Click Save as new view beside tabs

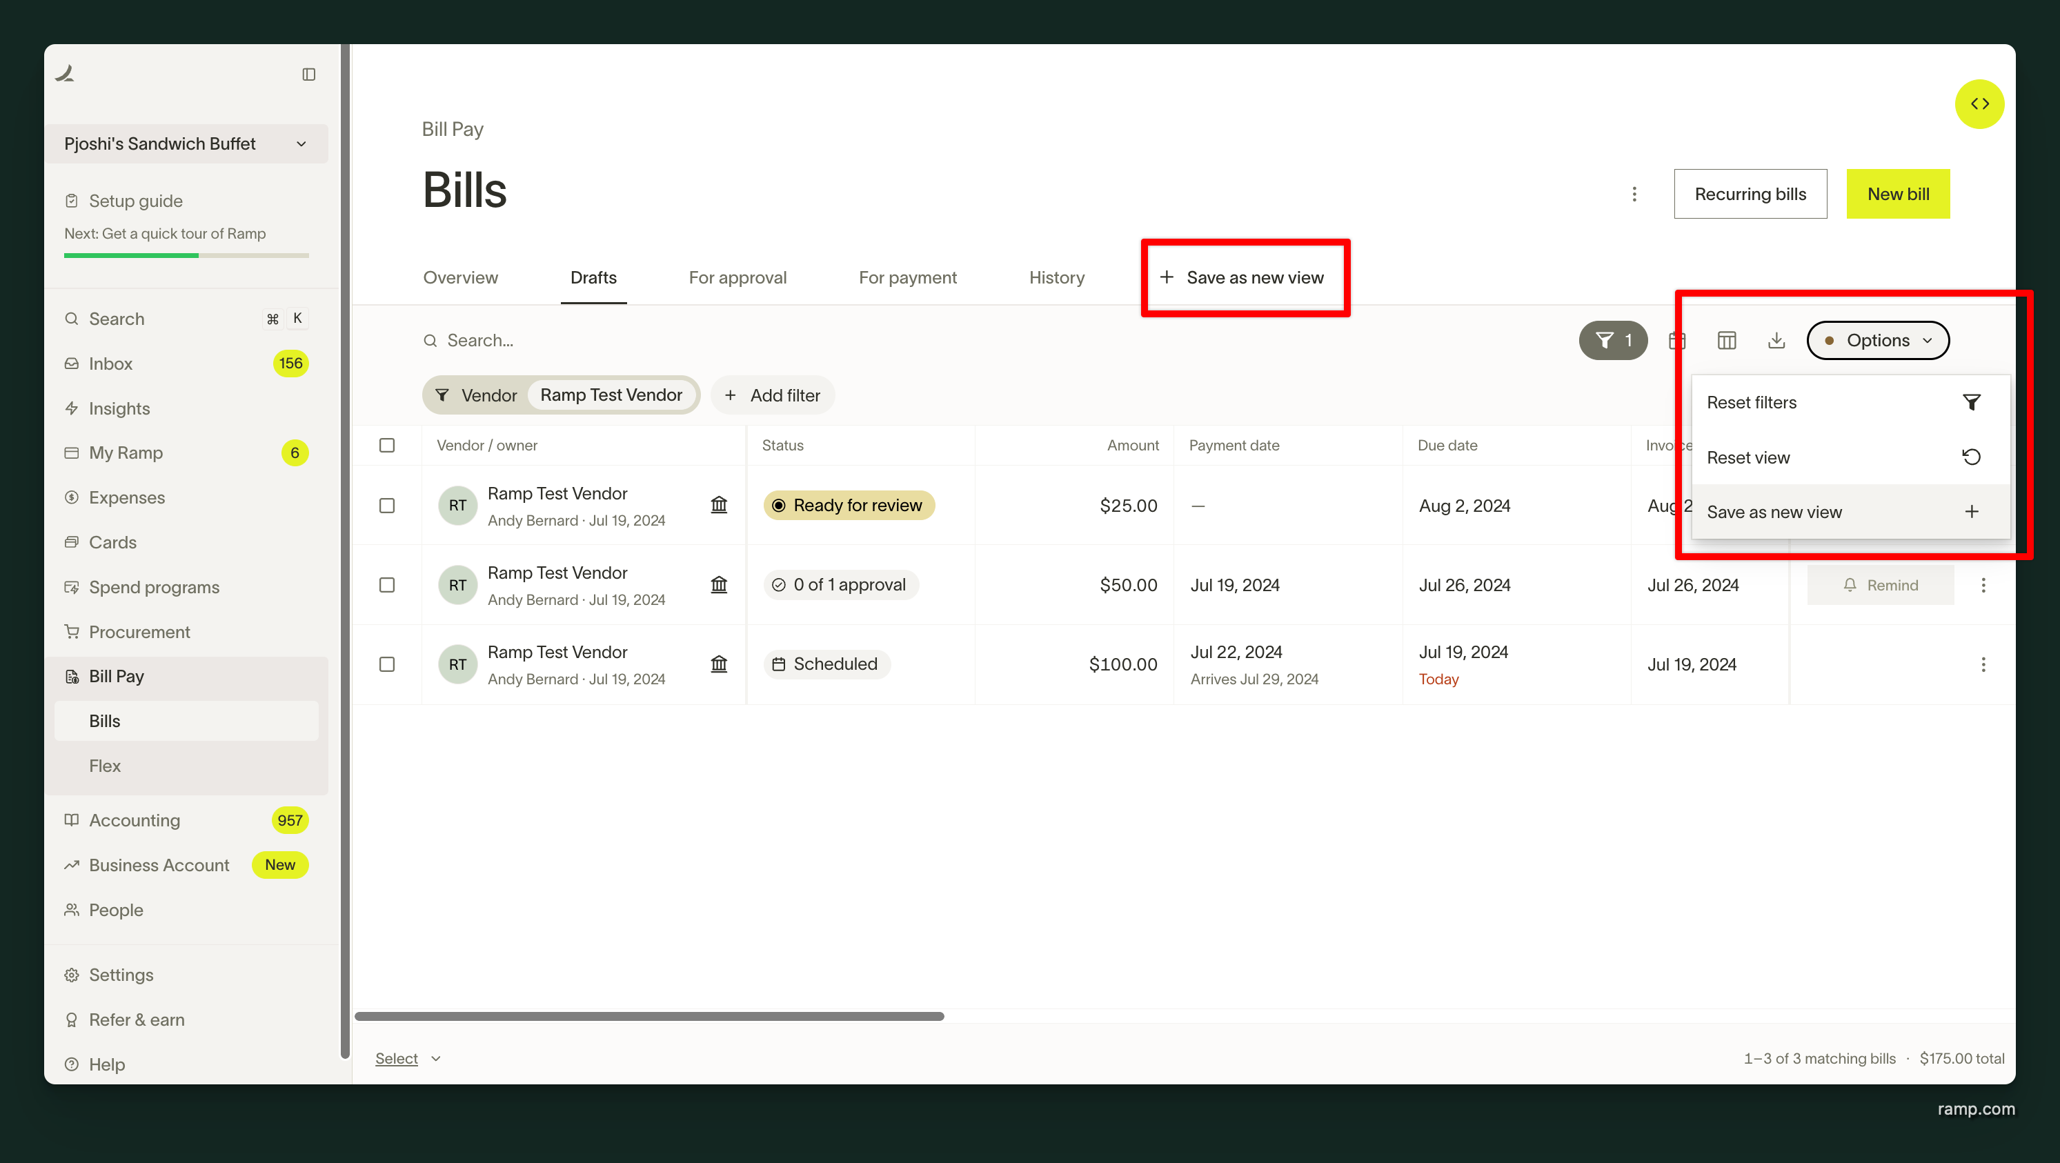click(1242, 277)
